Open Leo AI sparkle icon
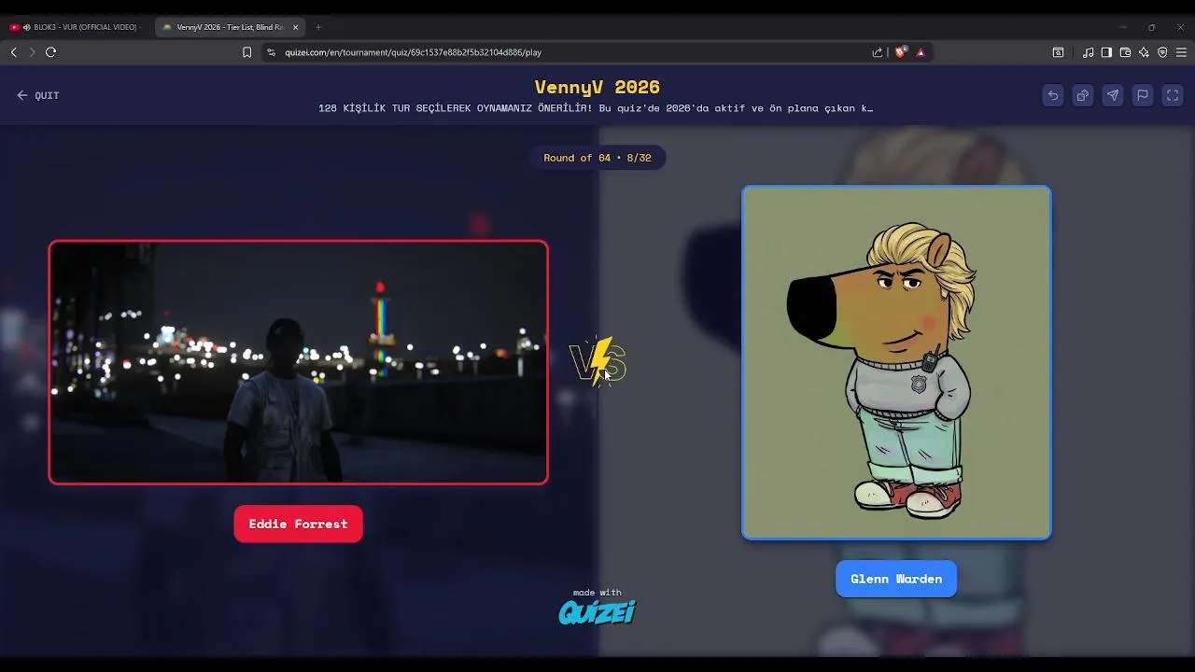1195x672 pixels. (1144, 52)
